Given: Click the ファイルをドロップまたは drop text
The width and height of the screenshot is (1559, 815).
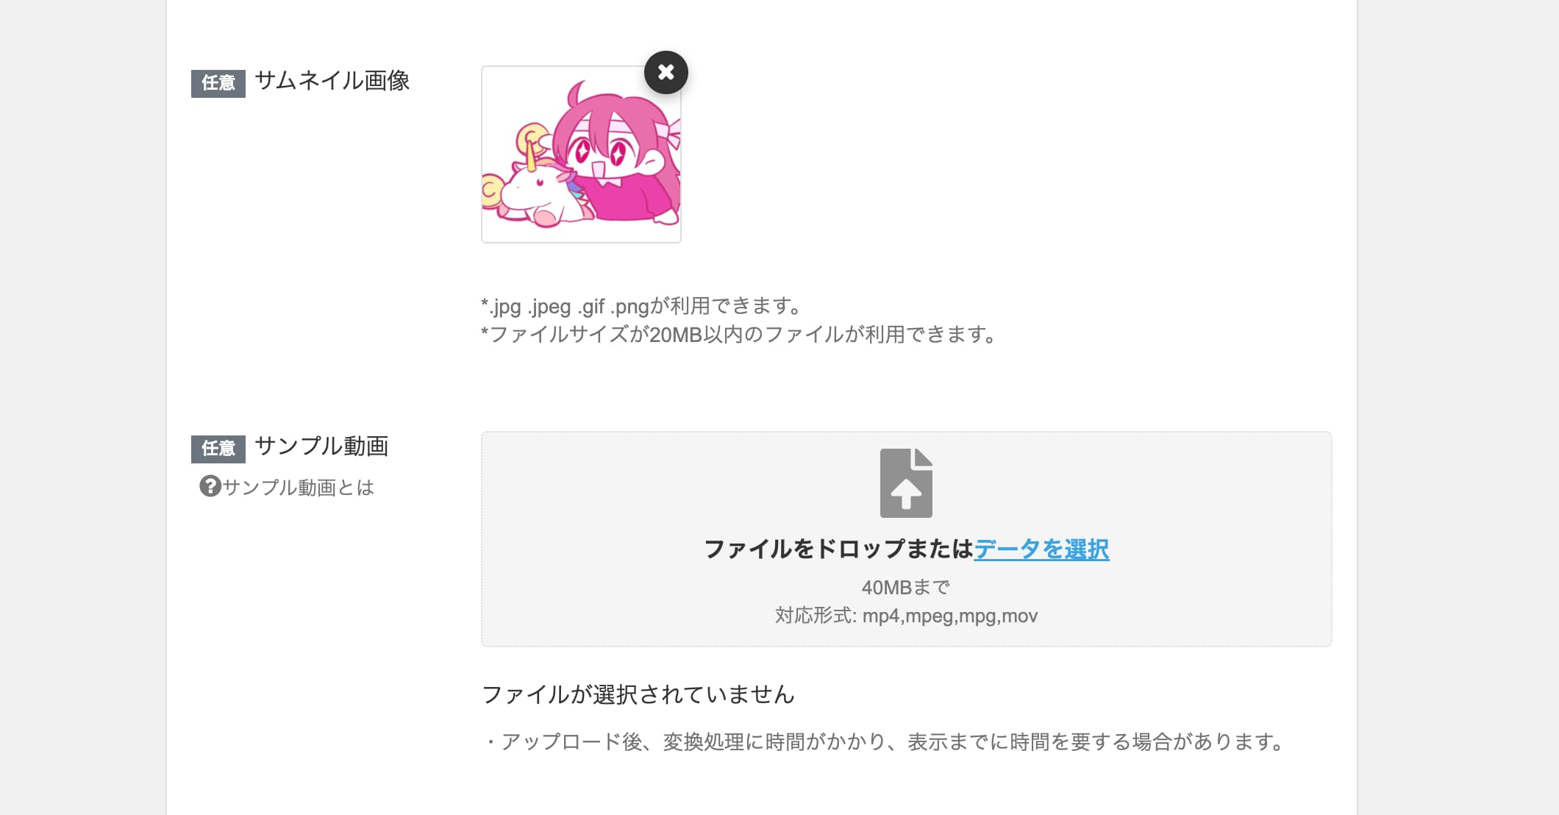Looking at the screenshot, I should point(838,549).
